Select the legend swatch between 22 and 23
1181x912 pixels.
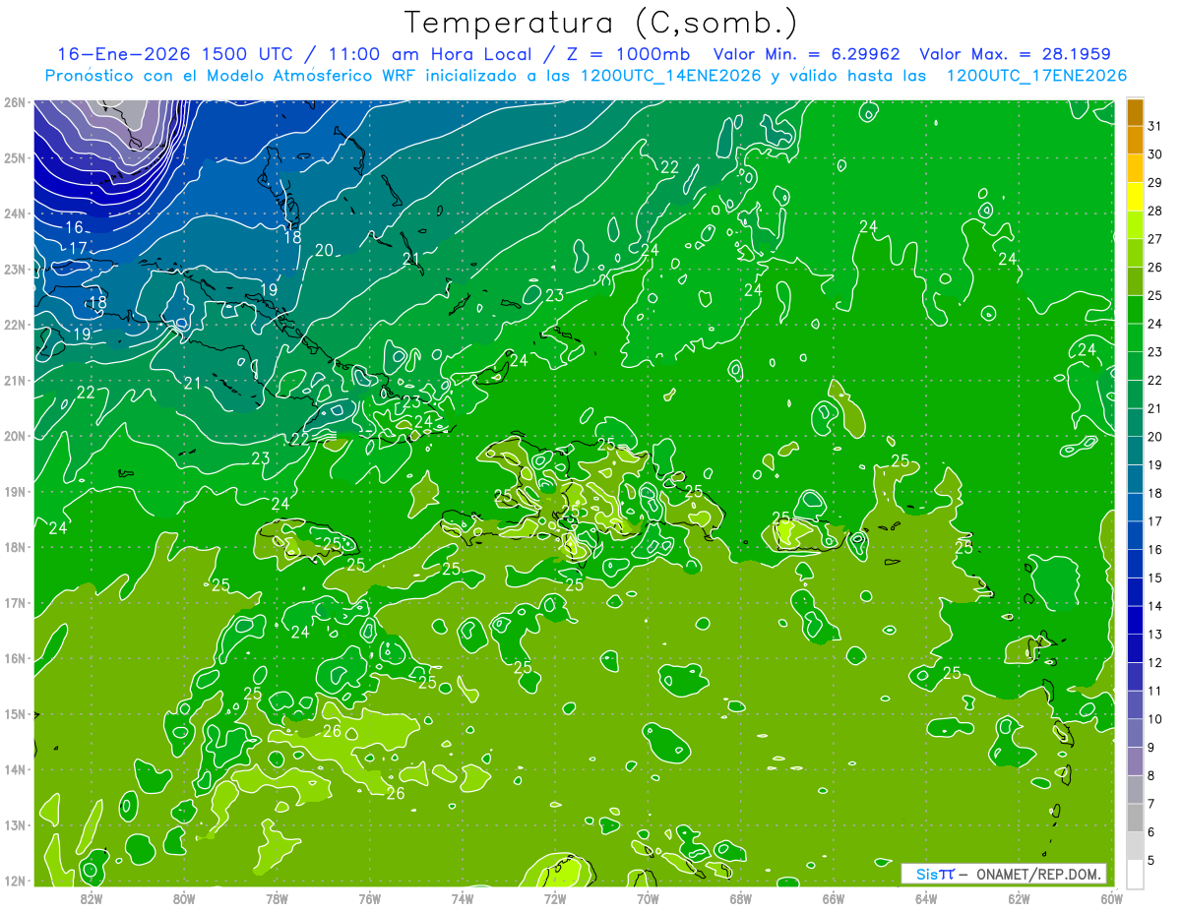[1135, 366]
